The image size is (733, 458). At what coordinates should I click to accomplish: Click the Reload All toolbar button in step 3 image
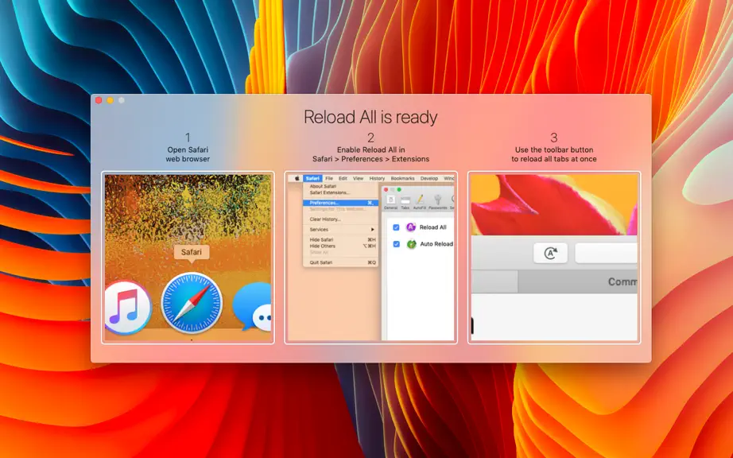pyautogui.click(x=550, y=254)
